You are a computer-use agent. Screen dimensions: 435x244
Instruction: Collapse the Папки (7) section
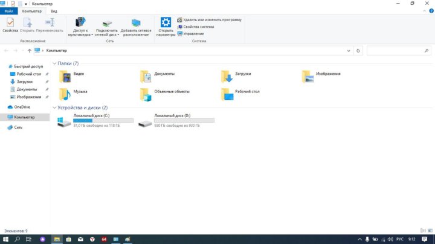point(54,63)
